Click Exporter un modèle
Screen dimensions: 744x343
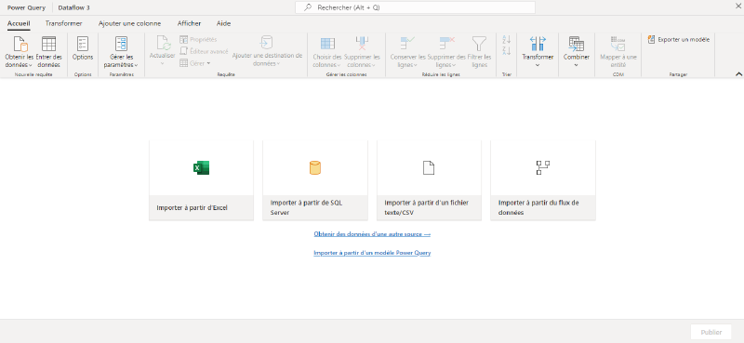pos(679,39)
